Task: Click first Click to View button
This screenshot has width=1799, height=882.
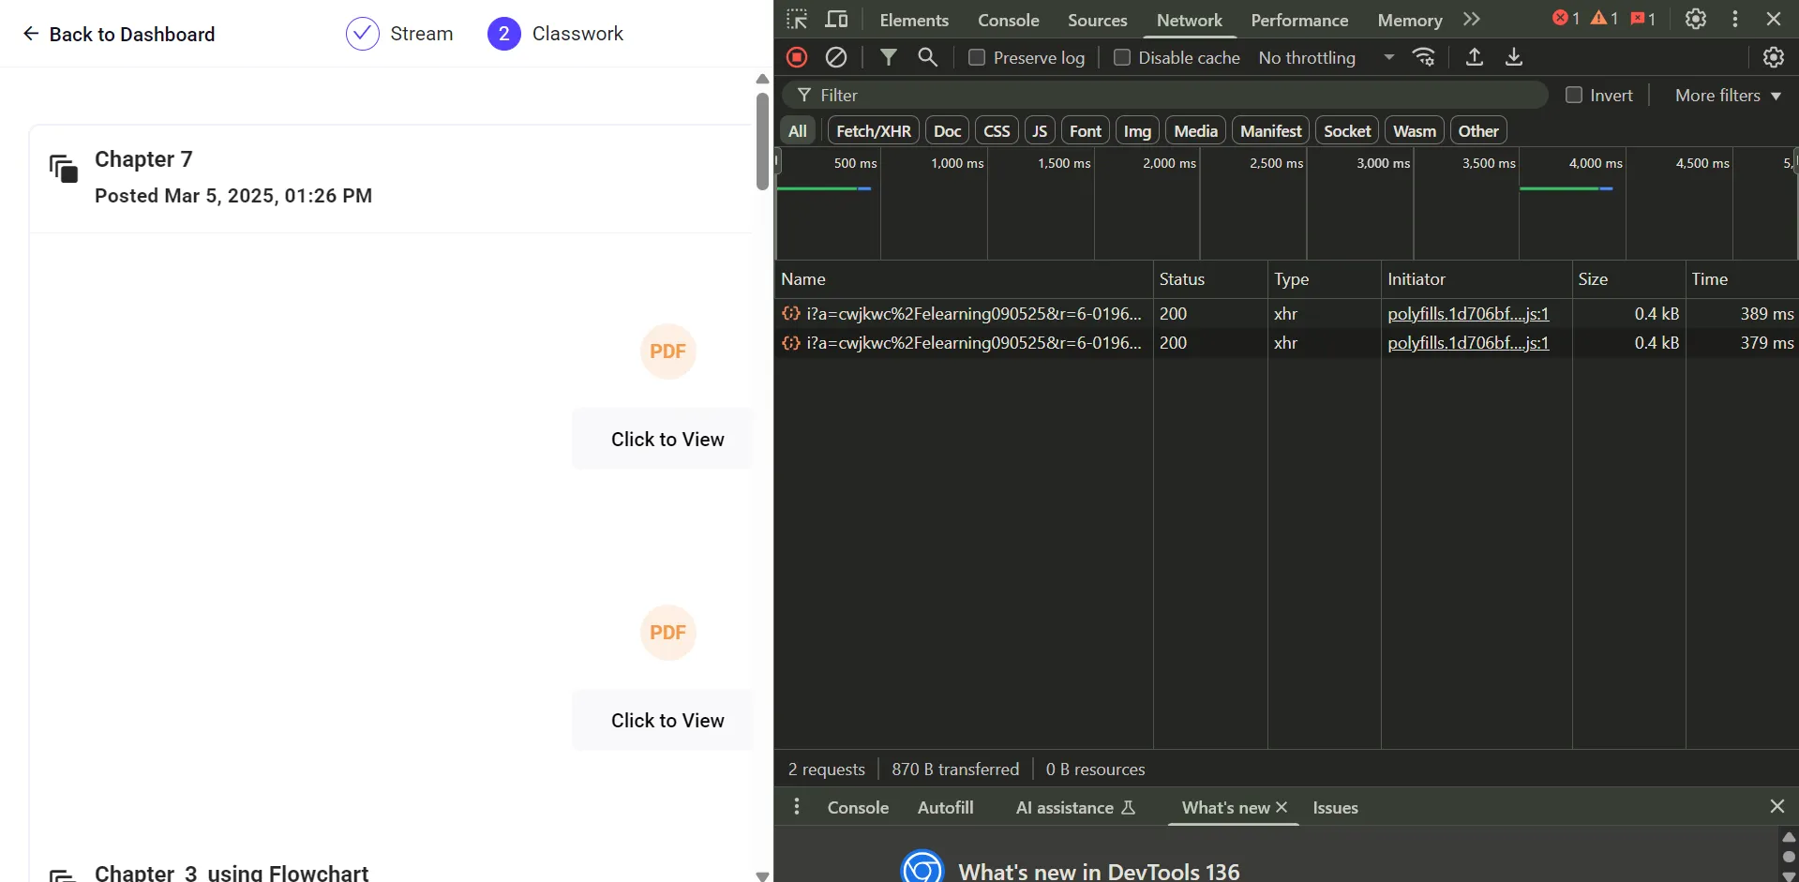Action: coord(667,439)
